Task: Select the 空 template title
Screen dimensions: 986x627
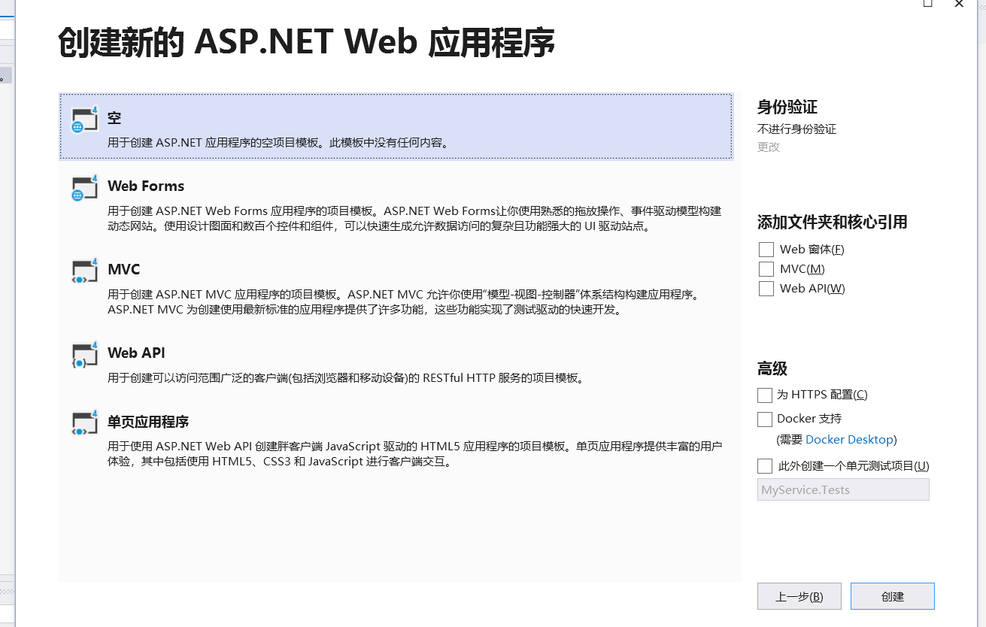Action: point(114,118)
